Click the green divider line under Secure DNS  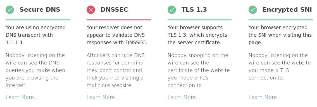38,20
